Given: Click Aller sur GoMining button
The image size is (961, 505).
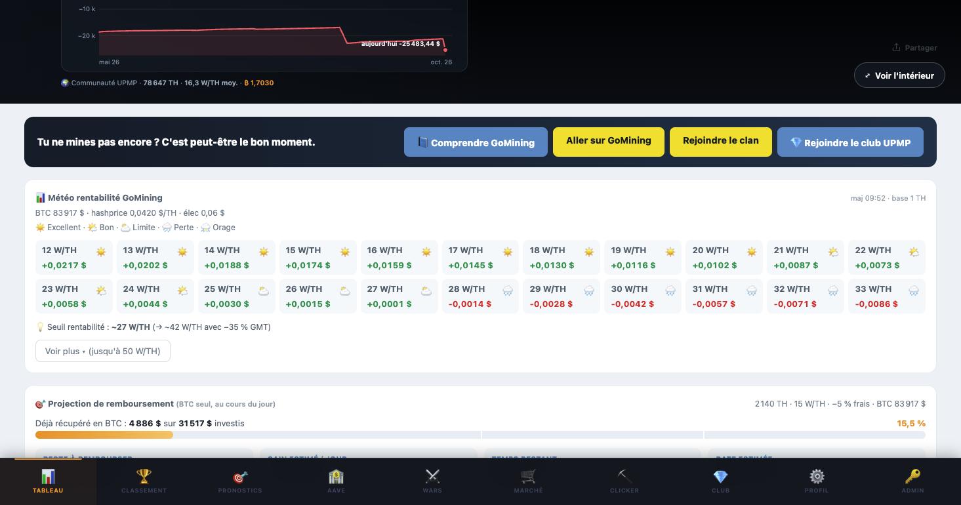Looking at the screenshot, I should pyautogui.click(x=609, y=142).
